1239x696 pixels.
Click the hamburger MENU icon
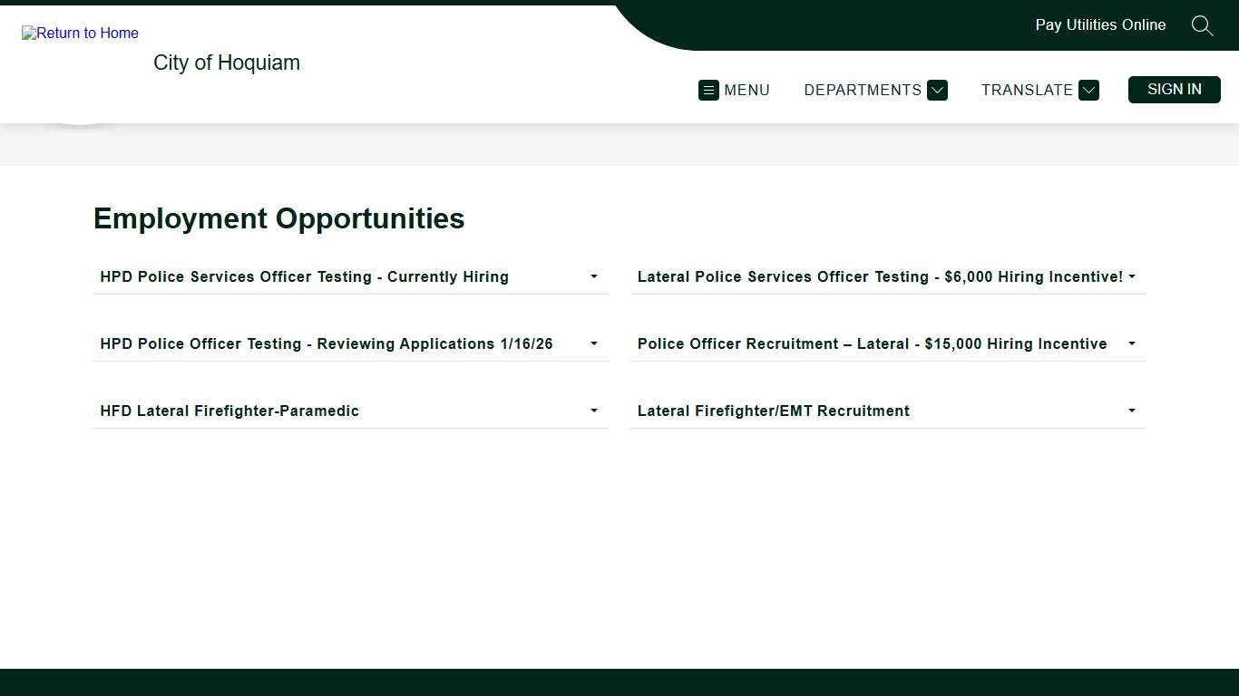(x=708, y=90)
